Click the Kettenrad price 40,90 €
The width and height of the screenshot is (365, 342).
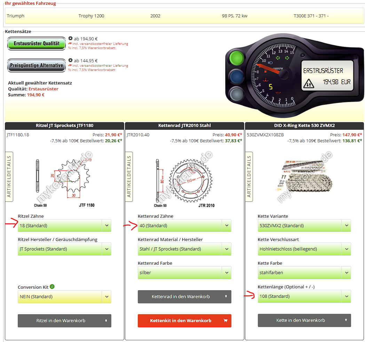pos(233,135)
